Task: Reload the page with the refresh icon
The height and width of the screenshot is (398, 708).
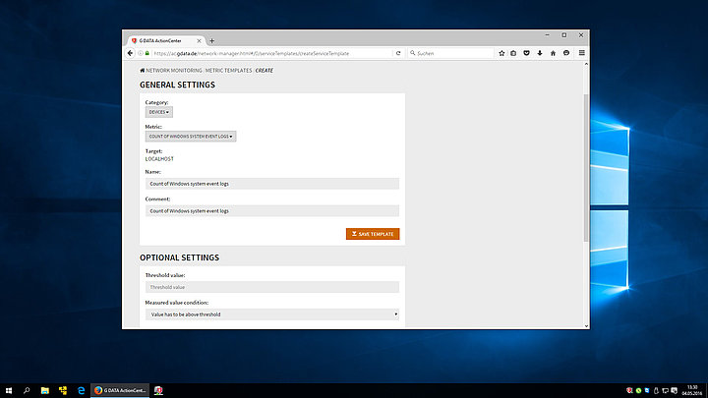Action: (x=398, y=53)
